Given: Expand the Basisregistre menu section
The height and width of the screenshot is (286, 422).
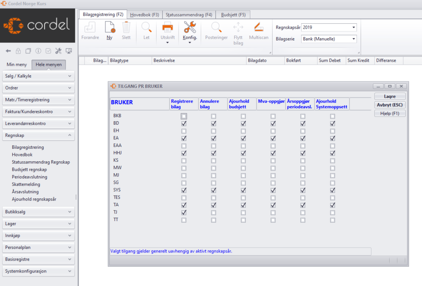Looking at the screenshot, I should (x=38, y=259).
